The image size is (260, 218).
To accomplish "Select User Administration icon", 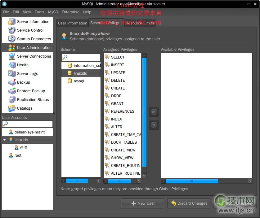I will (x=12, y=48).
